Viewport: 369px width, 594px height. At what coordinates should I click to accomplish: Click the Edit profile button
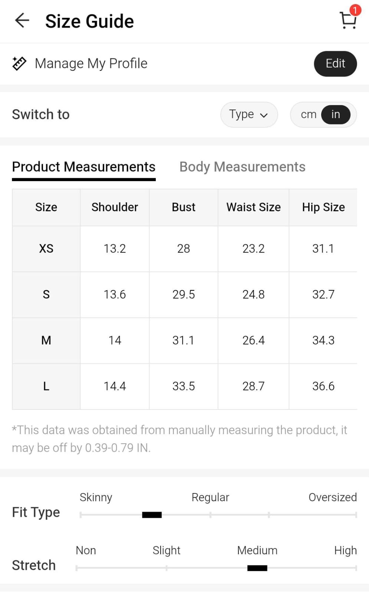[x=335, y=63]
